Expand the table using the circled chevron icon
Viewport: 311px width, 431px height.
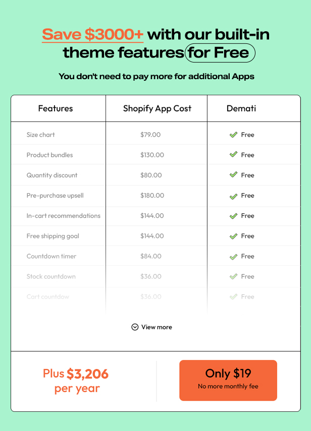[135, 327]
